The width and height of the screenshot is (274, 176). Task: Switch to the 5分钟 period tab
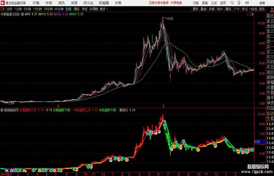[x=27, y=9]
